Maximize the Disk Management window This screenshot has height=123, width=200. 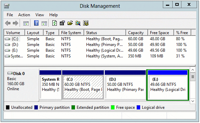[177, 5]
